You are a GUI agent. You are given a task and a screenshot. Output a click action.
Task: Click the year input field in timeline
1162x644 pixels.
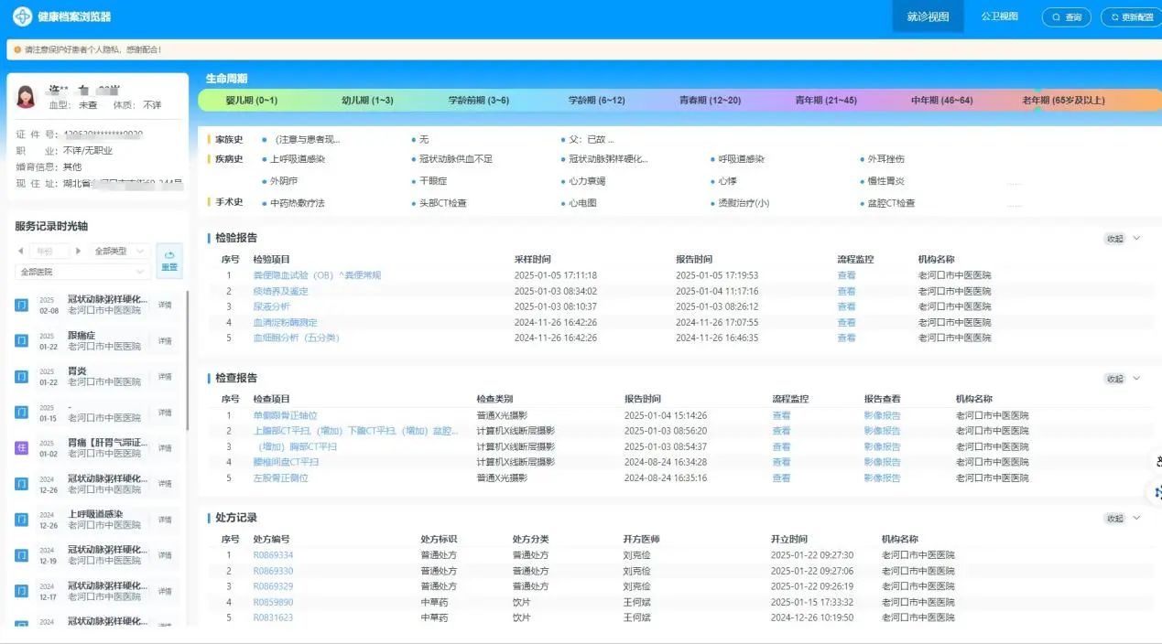coord(49,251)
